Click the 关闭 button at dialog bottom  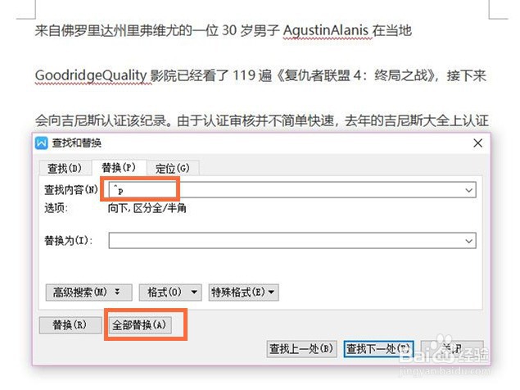click(x=452, y=349)
